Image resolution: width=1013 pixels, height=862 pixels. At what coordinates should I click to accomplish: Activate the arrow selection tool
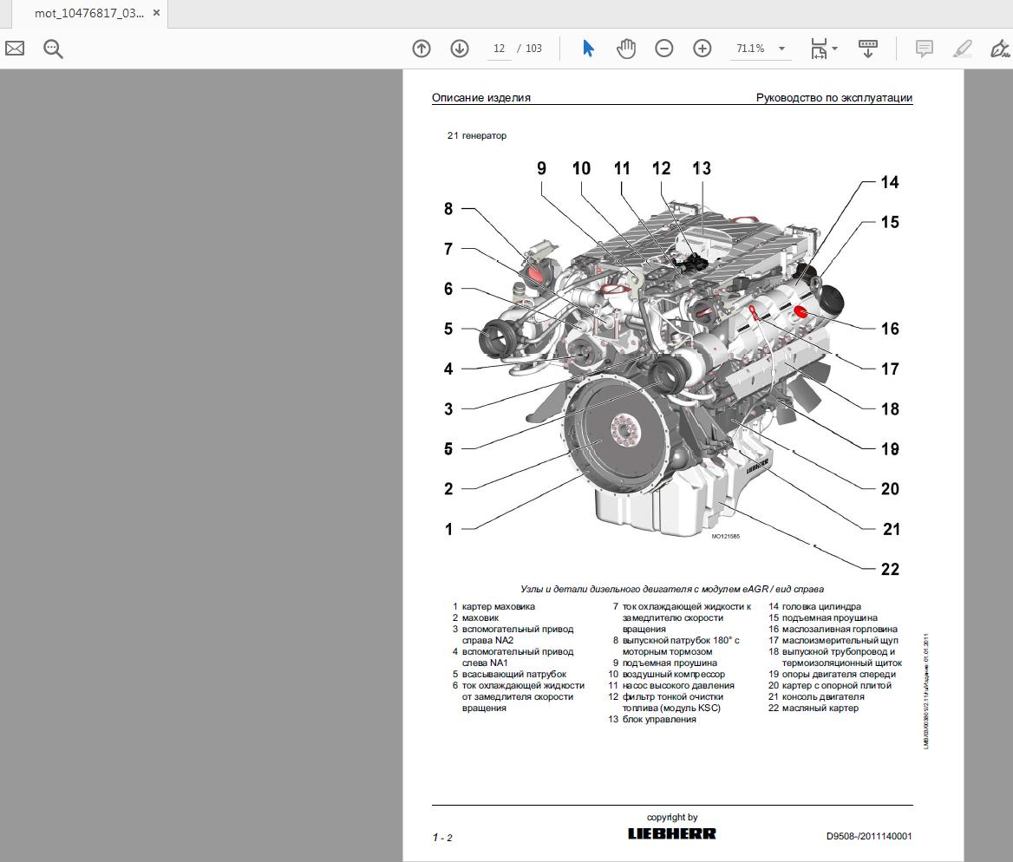pyautogui.click(x=588, y=49)
